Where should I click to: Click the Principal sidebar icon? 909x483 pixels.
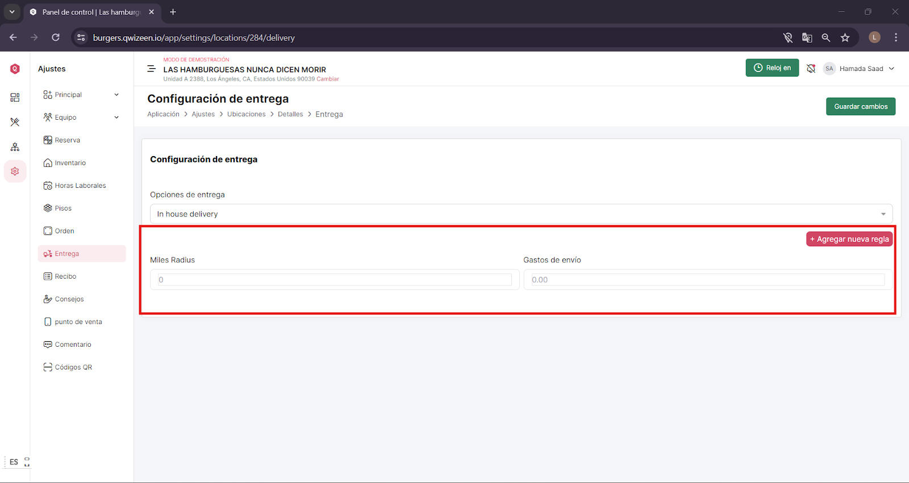click(48, 95)
